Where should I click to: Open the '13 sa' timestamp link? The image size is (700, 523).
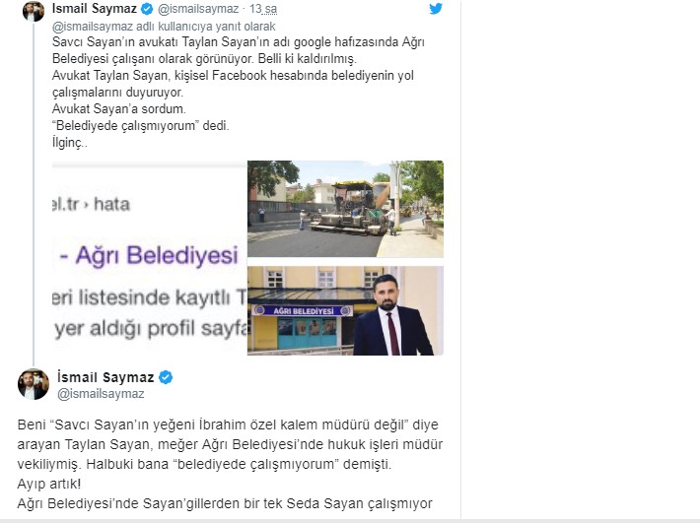pos(263,9)
